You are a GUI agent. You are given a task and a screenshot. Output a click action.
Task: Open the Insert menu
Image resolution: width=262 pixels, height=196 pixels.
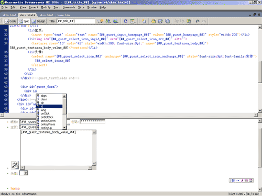34,7
